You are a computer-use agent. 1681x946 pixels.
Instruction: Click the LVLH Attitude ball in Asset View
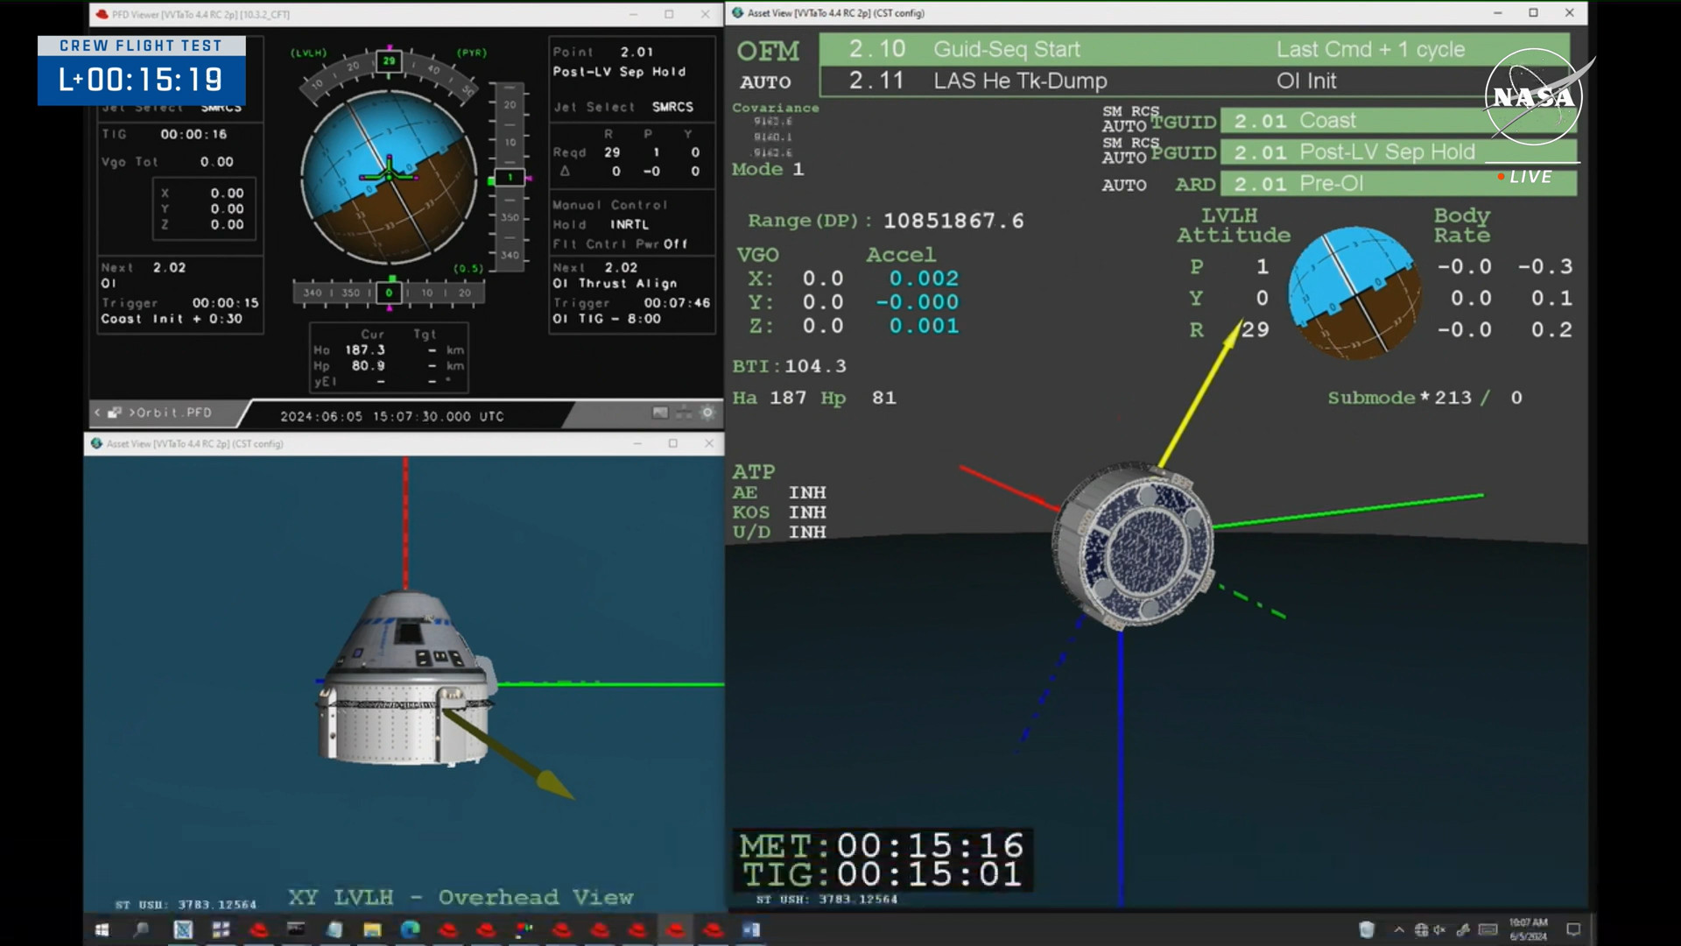click(1354, 293)
